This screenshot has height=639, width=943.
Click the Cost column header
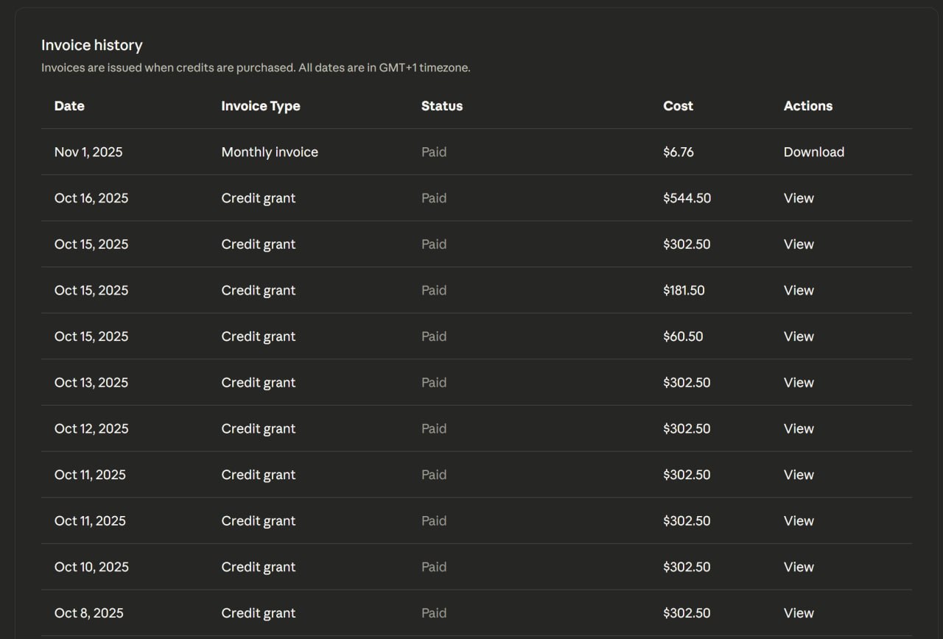[678, 106]
